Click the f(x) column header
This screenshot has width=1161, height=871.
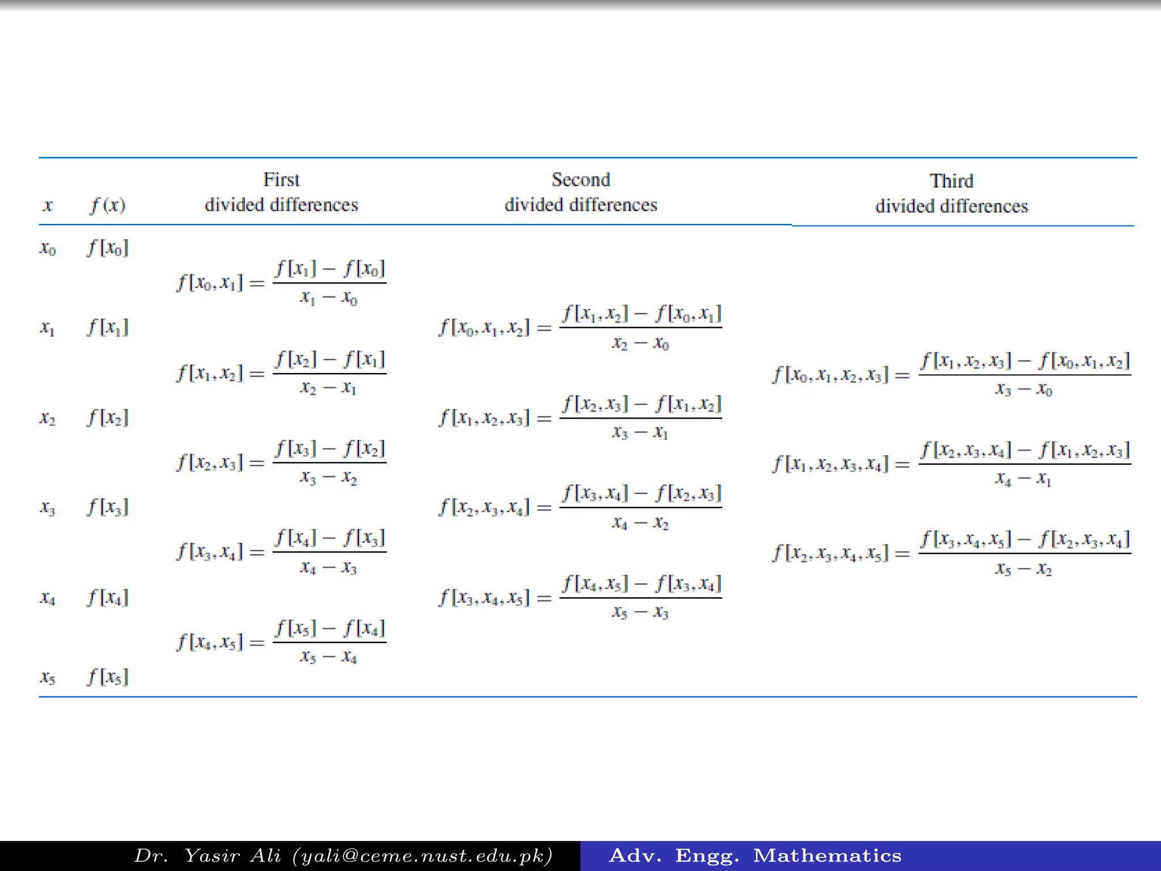(108, 205)
